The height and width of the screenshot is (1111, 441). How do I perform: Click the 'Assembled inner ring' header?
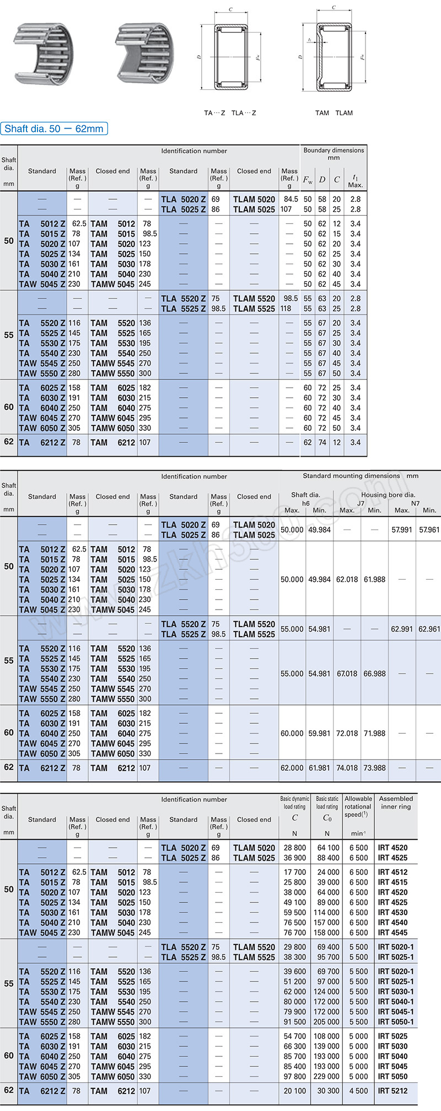coord(396,803)
